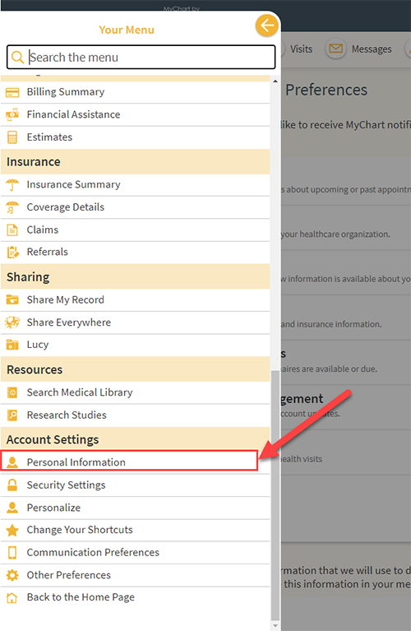Click the Sharing section header
411x631 pixels.
pyautogui.click(x=135, y=277)
